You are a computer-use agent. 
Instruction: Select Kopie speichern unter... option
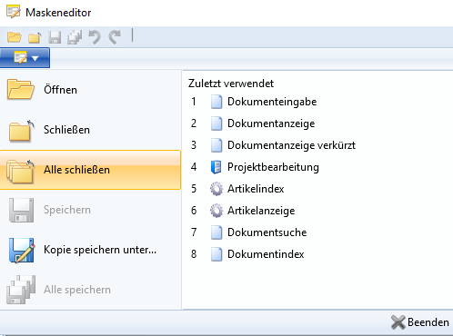pos(90,250)
